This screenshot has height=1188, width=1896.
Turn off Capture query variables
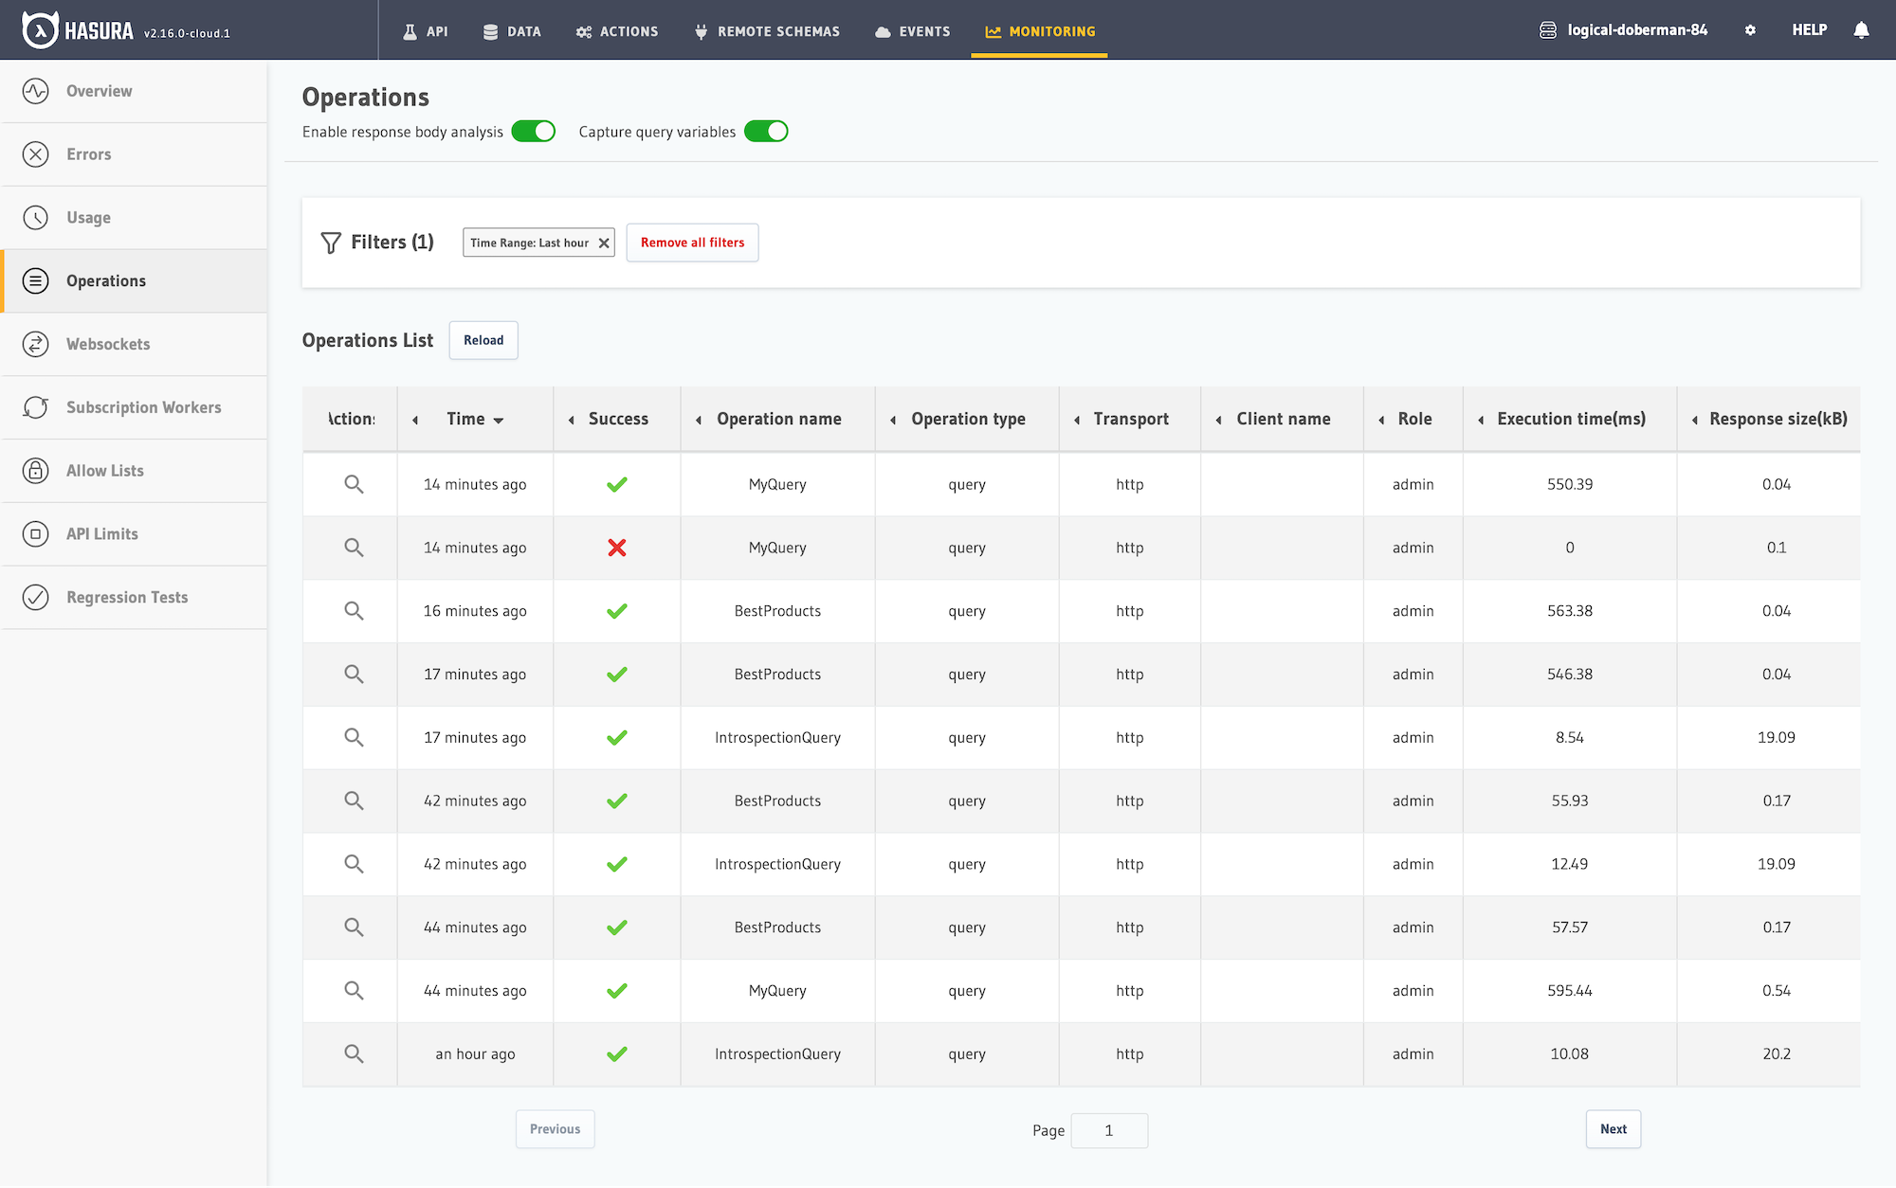[x=767, y=132]
